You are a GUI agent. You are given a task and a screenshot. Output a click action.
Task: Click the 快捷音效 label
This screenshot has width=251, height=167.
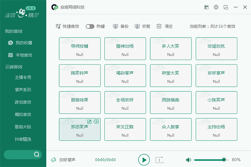coord(71,26)
